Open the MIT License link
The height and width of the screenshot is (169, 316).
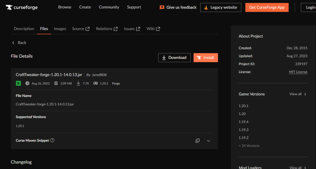(x=298, y=72)
